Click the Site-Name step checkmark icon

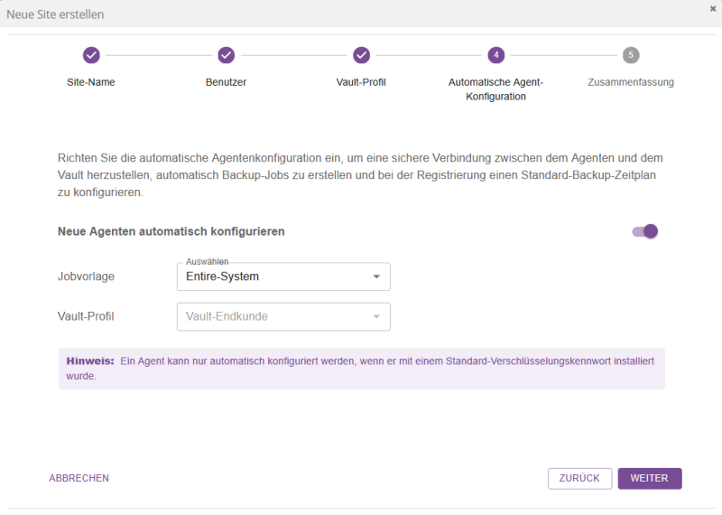[x=91, y=55]
